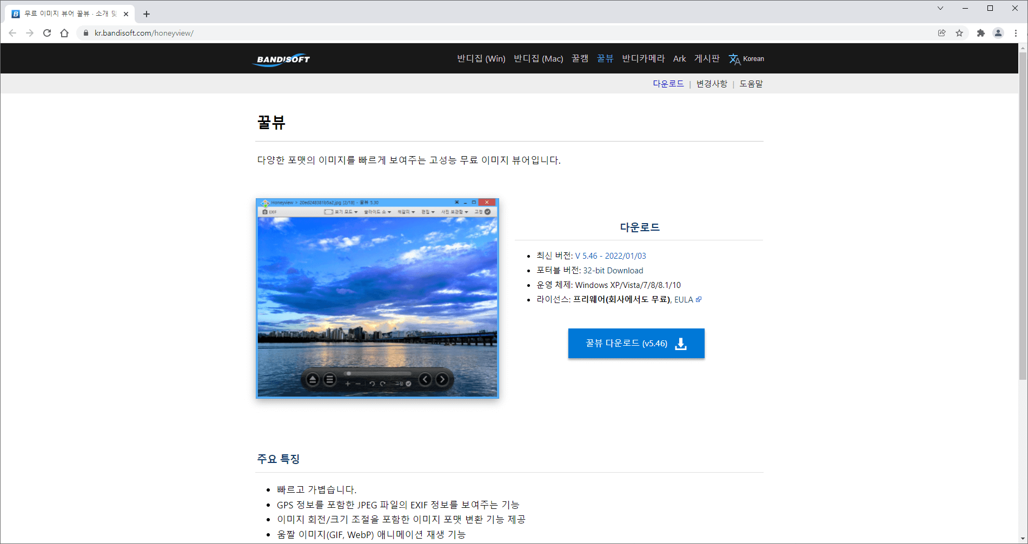This screenshot has height=544, width=1028.
Task: Open the V 5.46 - 2022/01/03 version link
Action: coord(611,256)
